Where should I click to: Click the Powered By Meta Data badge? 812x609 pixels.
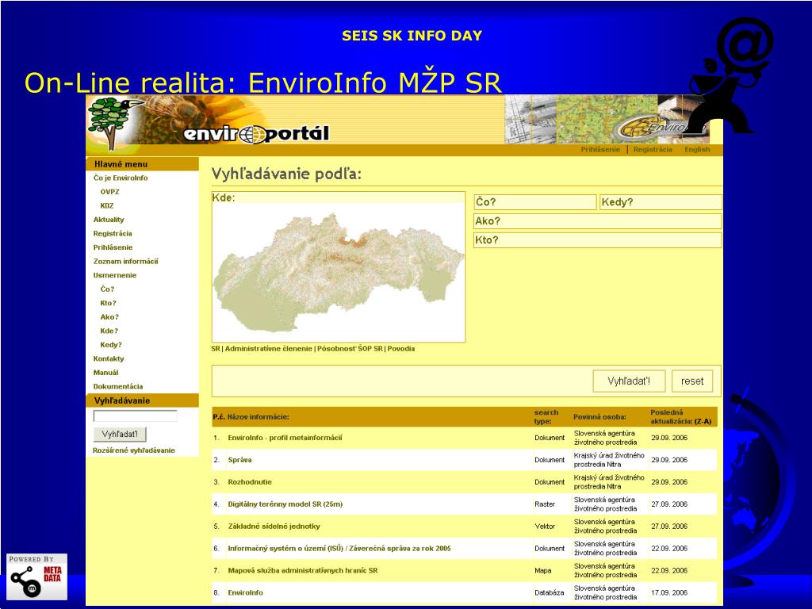coord(36,576)
